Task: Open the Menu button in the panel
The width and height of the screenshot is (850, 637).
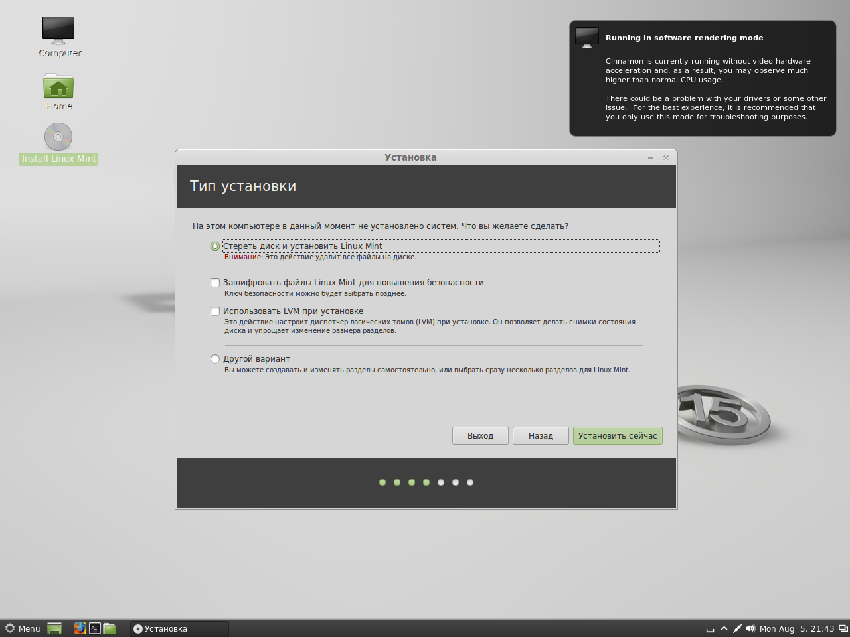Action: pyautogui.click(x=23, y=628)
